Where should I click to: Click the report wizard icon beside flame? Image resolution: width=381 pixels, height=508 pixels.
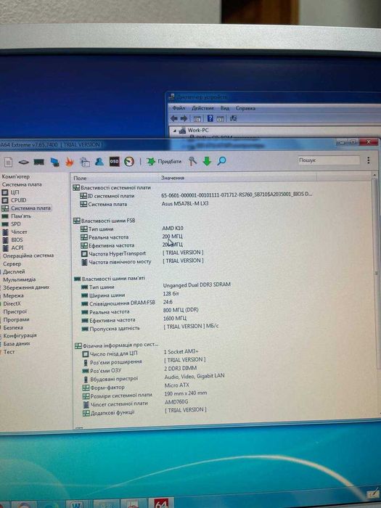click(85, 162)
